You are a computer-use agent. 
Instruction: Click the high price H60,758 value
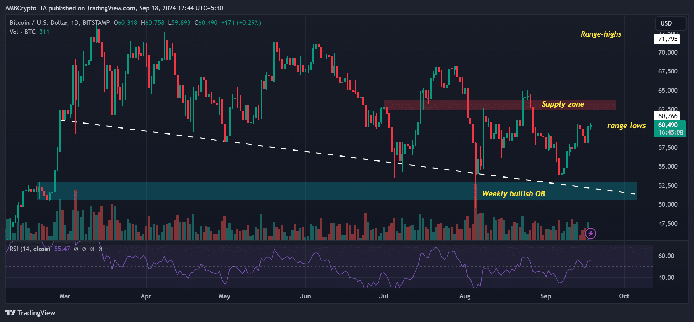click(153, 23)
